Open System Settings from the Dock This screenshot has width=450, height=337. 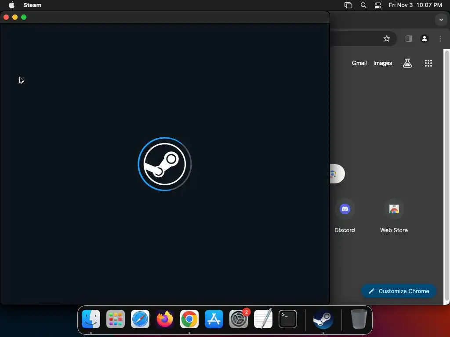coord(239,319)
